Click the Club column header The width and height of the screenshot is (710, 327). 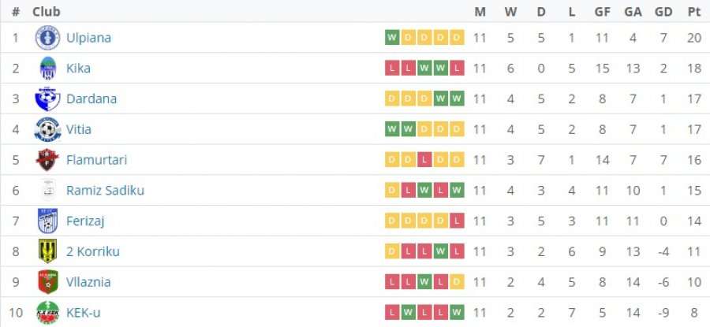pos(47,12)
